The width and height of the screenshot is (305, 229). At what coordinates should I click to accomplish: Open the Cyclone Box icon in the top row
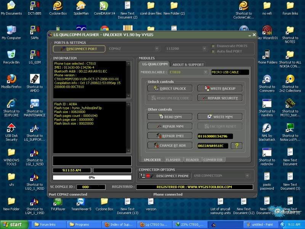(58, 8)
